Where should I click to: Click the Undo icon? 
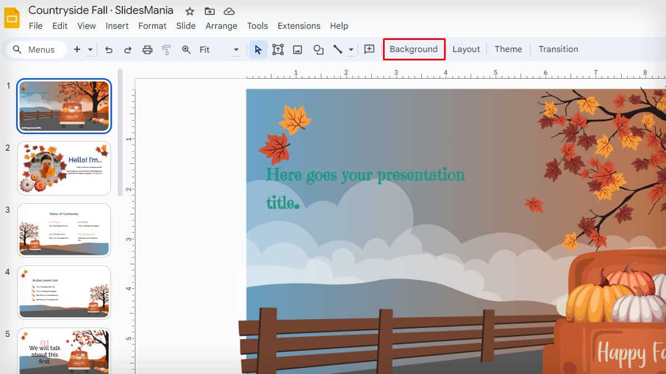109,49
